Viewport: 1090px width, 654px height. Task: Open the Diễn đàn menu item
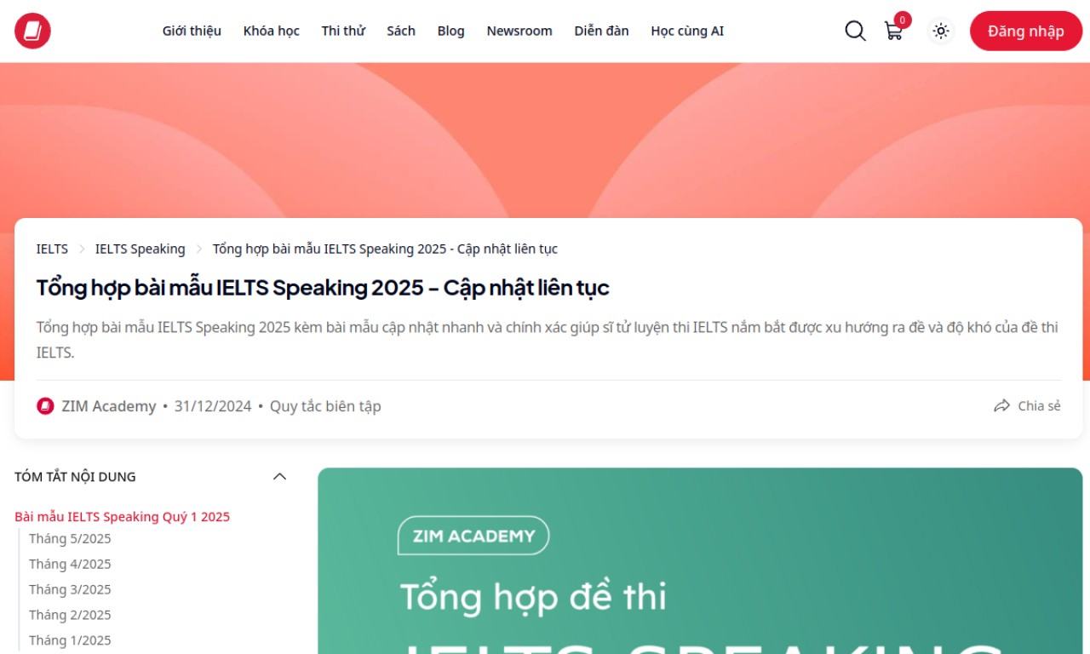tap(601, 31)
